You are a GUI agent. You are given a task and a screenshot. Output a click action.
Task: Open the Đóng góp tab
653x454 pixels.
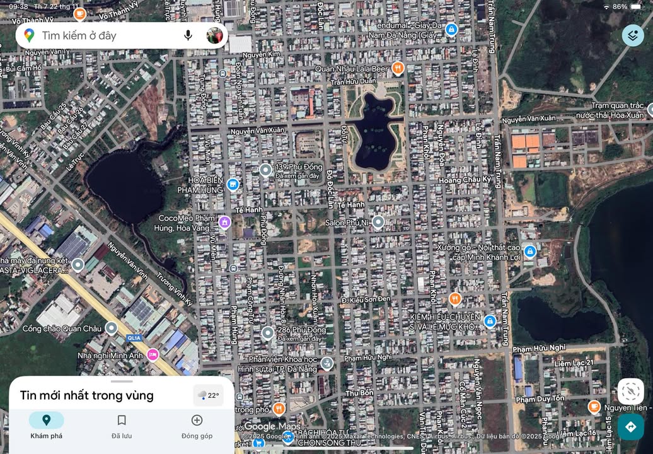[197, 426]
